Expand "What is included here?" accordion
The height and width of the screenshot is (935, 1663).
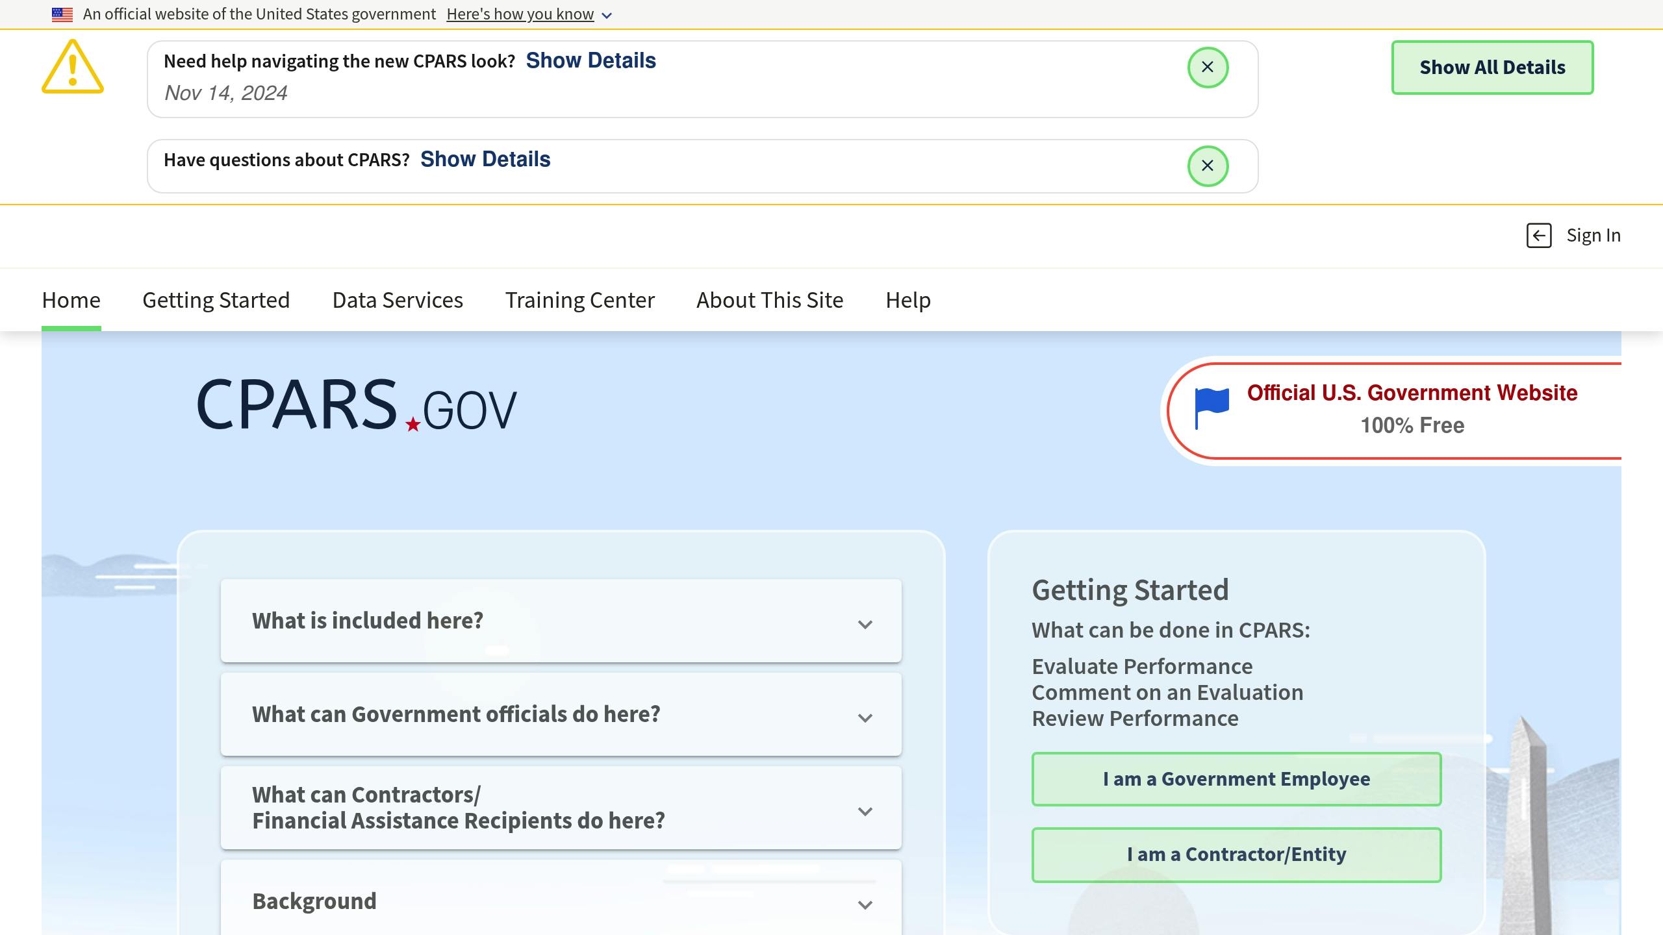(561, 621)
